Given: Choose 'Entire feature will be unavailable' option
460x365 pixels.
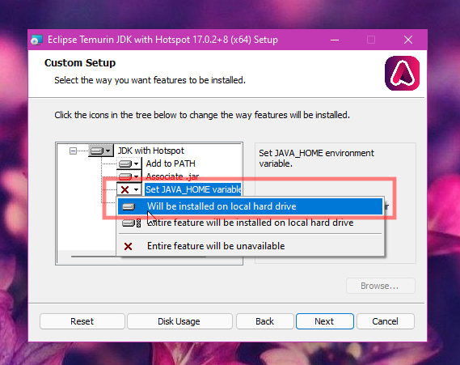Looking at the screenshot, I should coord(250,246).
